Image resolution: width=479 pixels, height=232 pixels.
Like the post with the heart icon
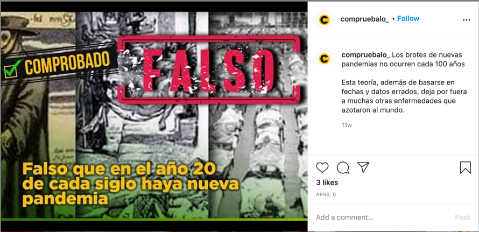click(322, 167)
